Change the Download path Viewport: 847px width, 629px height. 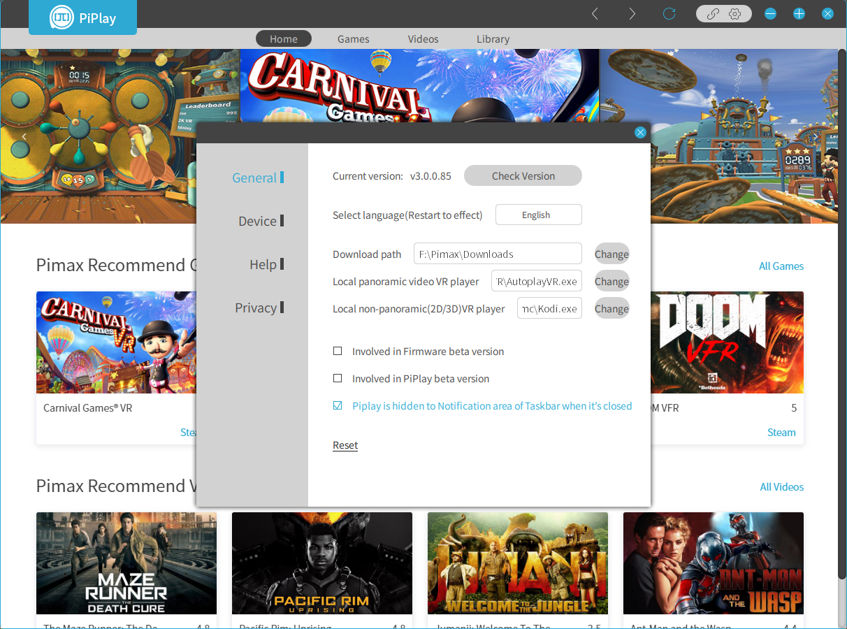click(x=612, y=254)
